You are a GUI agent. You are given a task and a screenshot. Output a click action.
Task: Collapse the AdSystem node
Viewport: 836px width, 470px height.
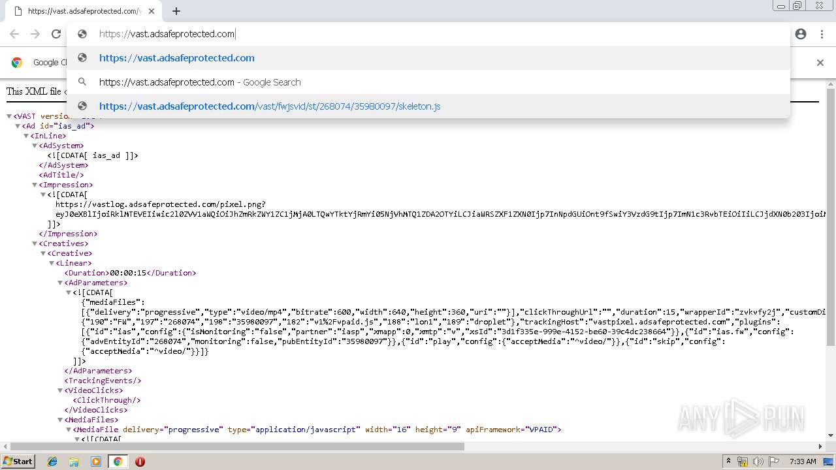pos(35,146)
